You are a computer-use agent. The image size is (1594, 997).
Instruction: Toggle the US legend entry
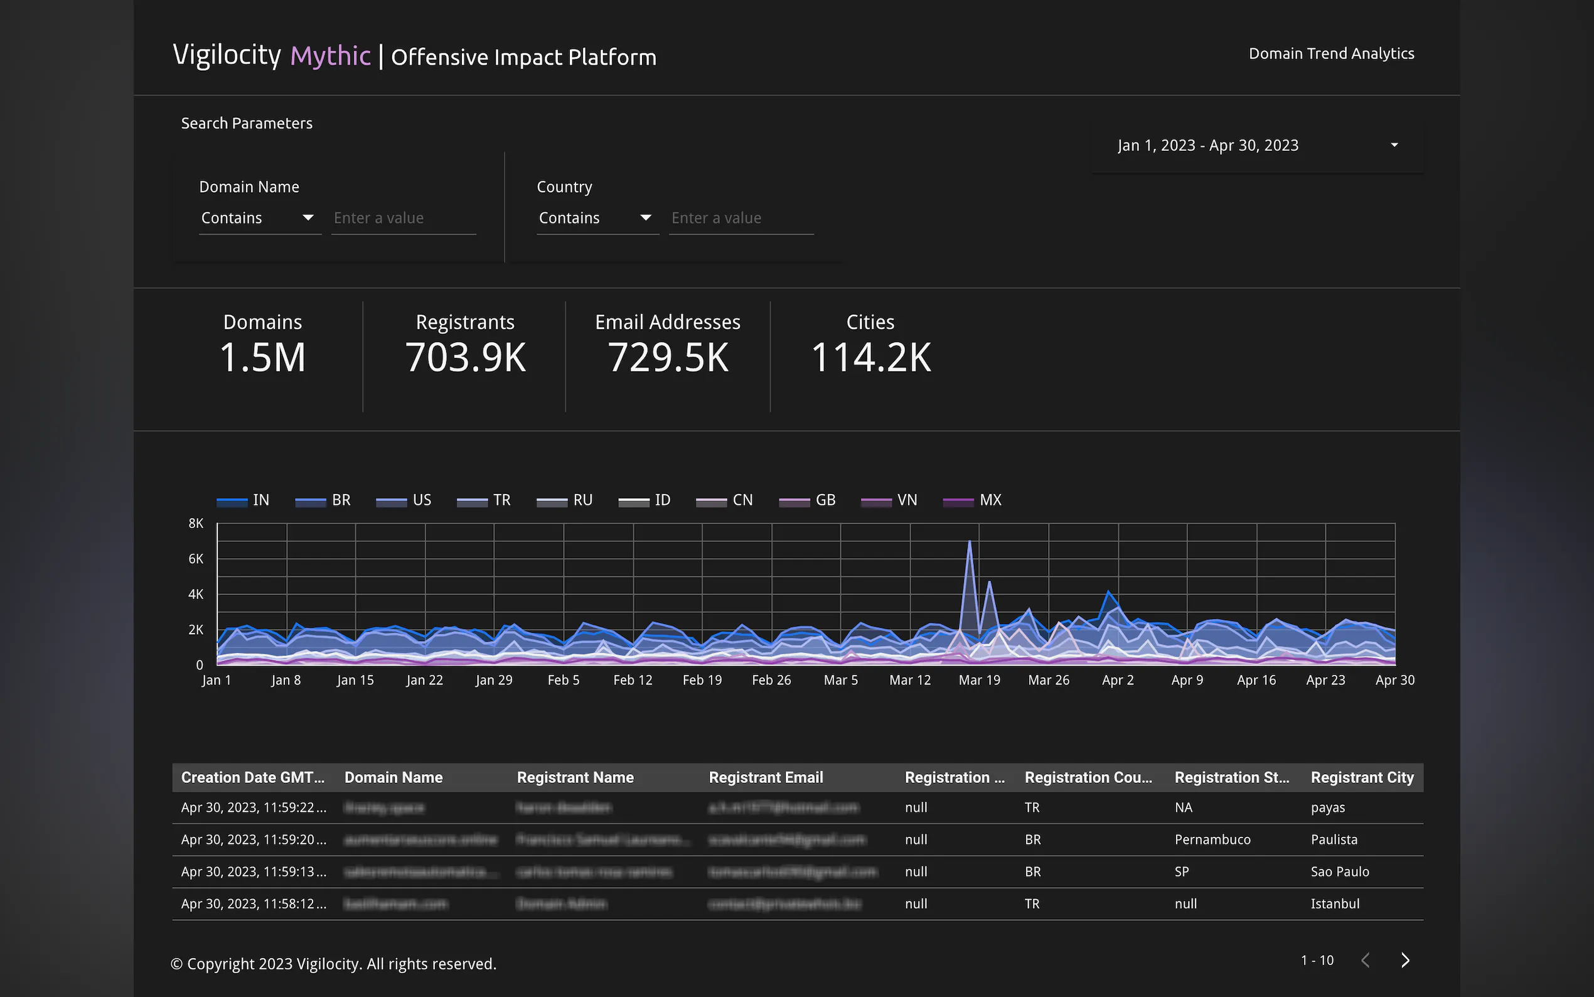422,500
